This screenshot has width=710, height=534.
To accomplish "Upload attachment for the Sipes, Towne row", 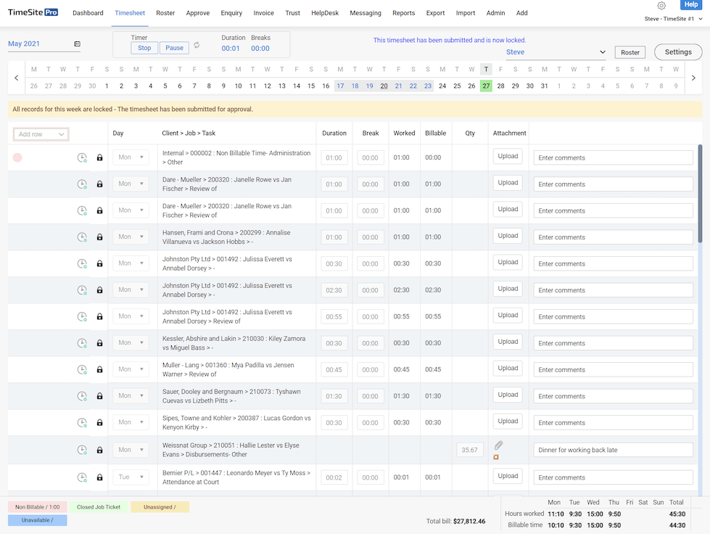I will pos(508,422).
